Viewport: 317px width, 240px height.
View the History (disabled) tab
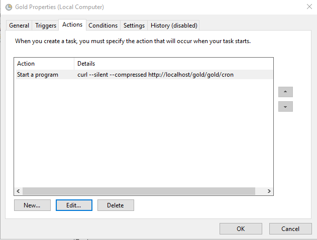(174, 26)
